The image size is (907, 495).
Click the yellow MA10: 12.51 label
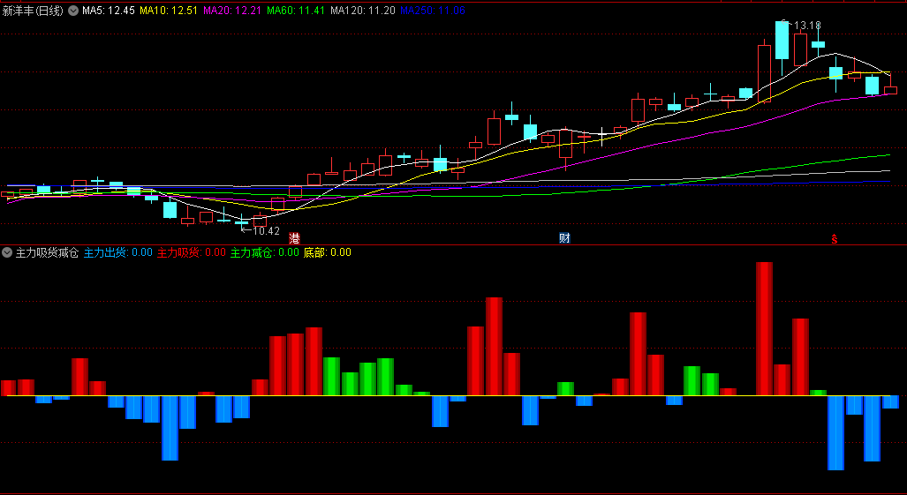tap(169, 11)
